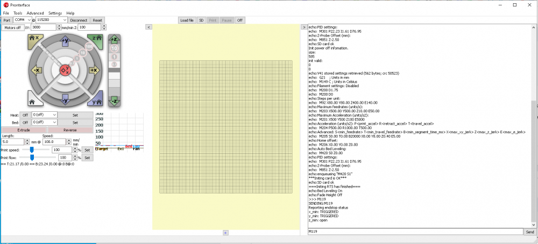Click the Extrude button
The image size is (538, 244).
[x=24, y=130]
